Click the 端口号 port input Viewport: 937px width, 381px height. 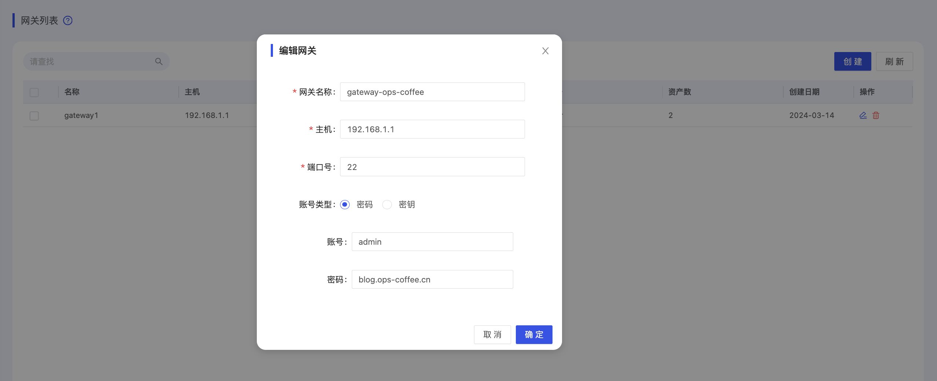click(432, 167)
